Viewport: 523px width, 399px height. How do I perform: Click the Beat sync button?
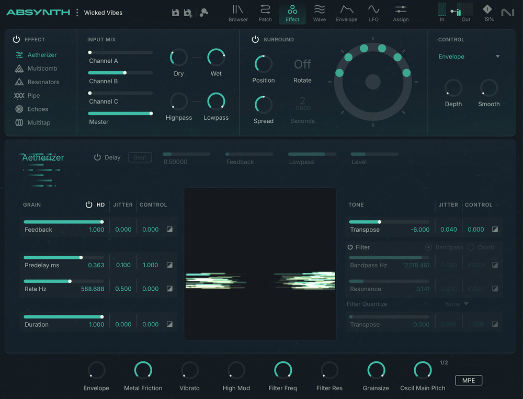pos(140,157)
